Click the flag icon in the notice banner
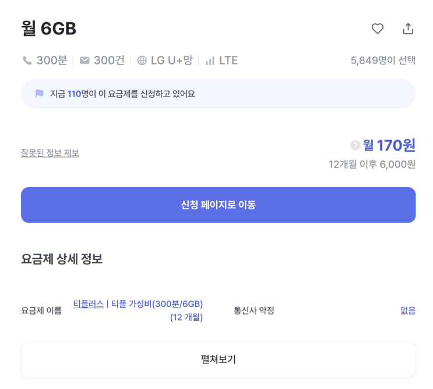The width and height of the screenshot is (433, 389). pyautogui.click(x=40, y=94)
